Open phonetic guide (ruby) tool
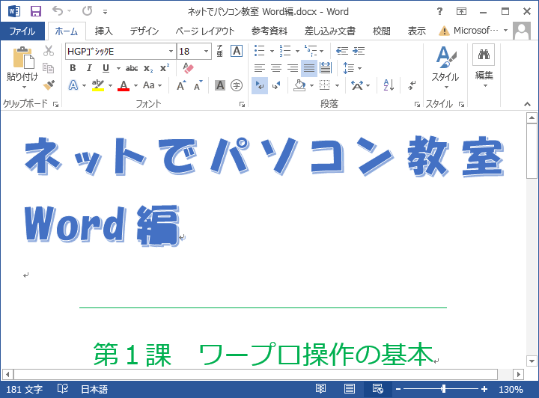The height and width of the screenshot is (398, 539). (x=220, y=51)
